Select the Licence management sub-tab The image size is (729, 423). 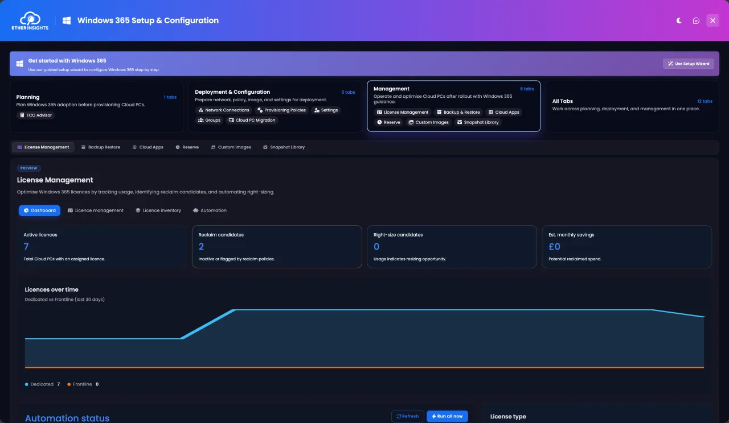point(96,210)
